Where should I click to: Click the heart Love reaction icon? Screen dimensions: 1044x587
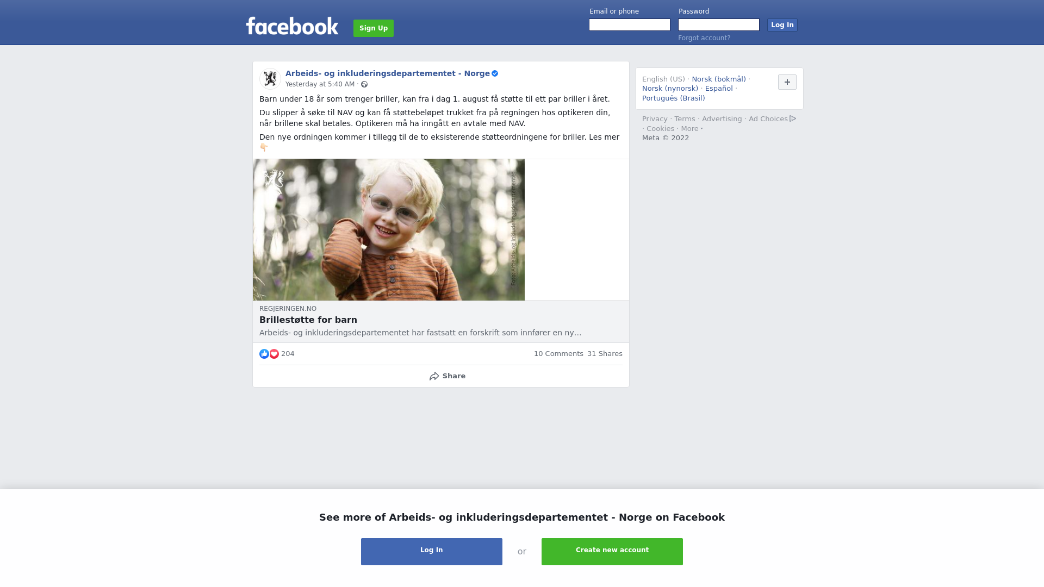point(274,354)
